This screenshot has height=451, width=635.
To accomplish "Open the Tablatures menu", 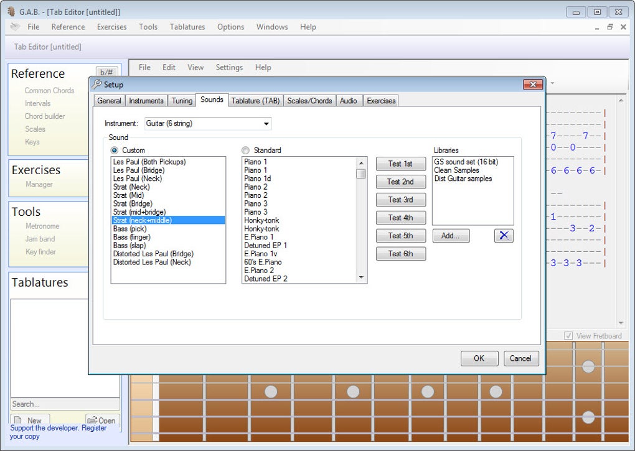I will [187, 27].
